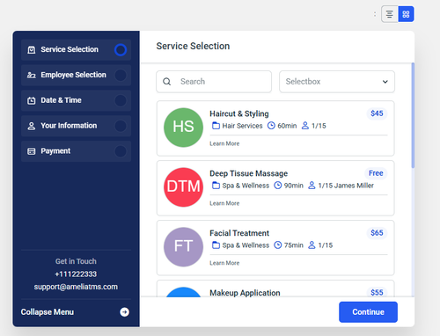Click the Date & Time calendar icon
Screen dimensions: 440x336
[x=32, y=100]
